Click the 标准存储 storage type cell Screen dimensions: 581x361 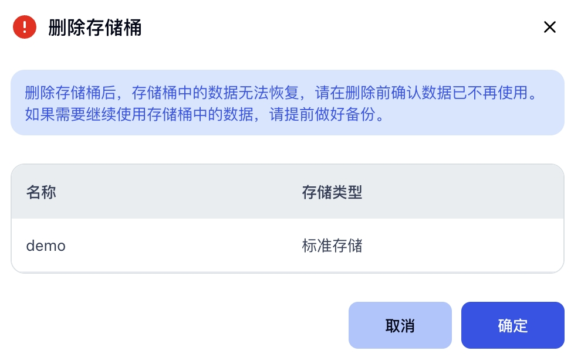pyautogui.click(x=332, y=246)
